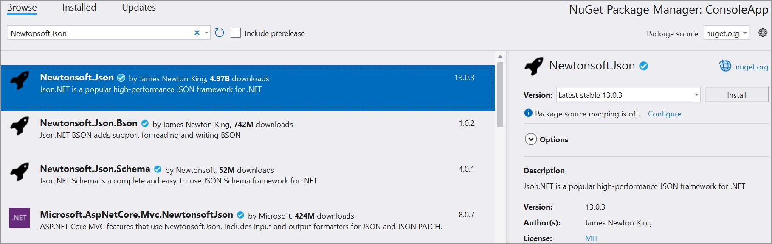Screen dimensions: 772x244
Task: Click the globe icon beside nuget.org link
Action: [725, 66]
